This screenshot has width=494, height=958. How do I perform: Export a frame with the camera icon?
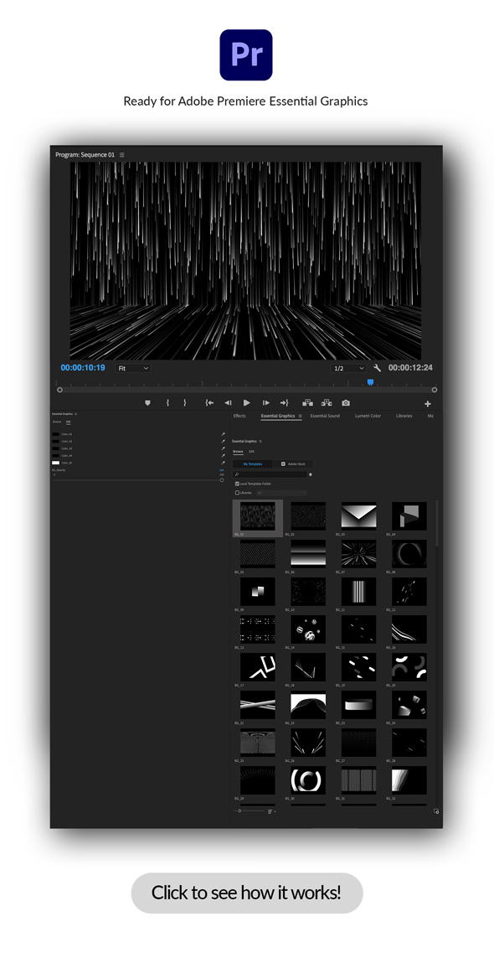coord(346,403)
